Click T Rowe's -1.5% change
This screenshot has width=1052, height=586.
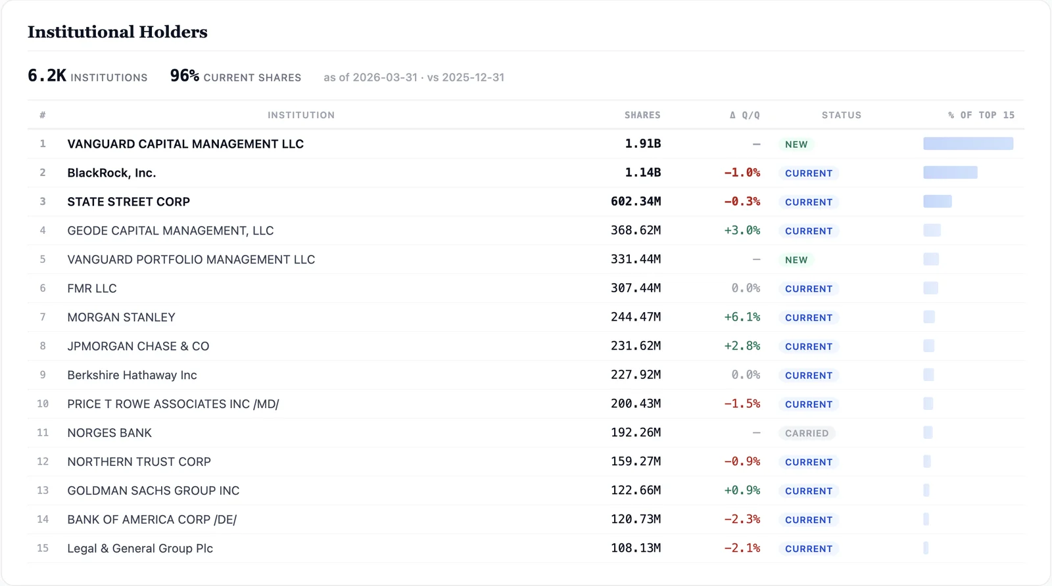click(x=742, y=404)
